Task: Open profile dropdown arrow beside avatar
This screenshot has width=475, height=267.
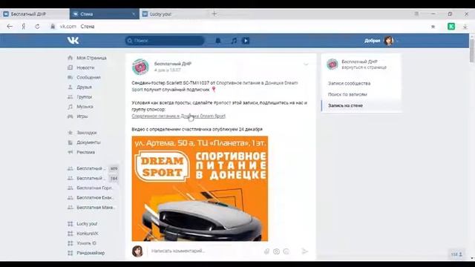Action: coord(397,41)
